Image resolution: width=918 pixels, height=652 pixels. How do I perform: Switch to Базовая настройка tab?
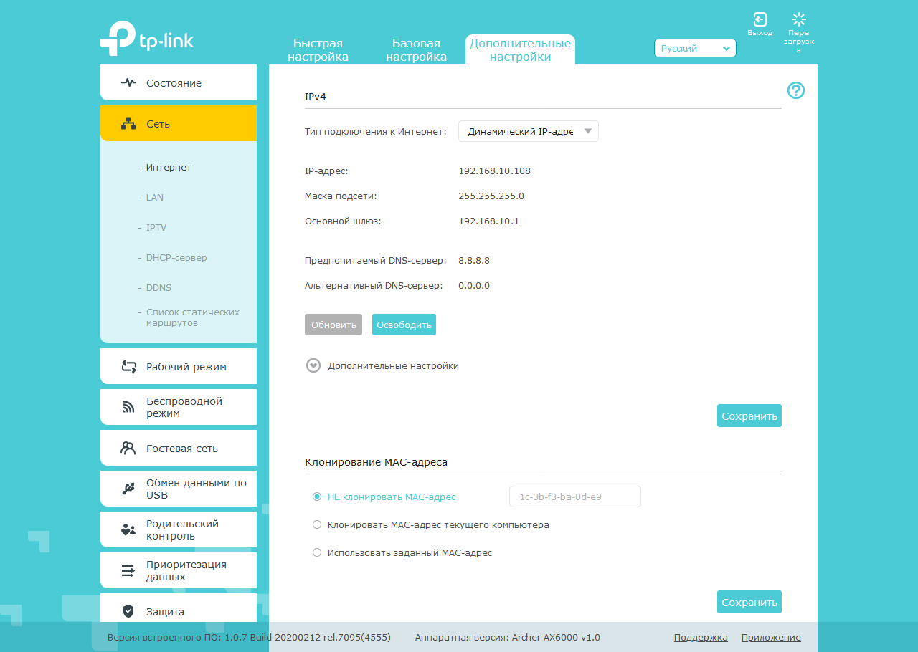point(416,50)
